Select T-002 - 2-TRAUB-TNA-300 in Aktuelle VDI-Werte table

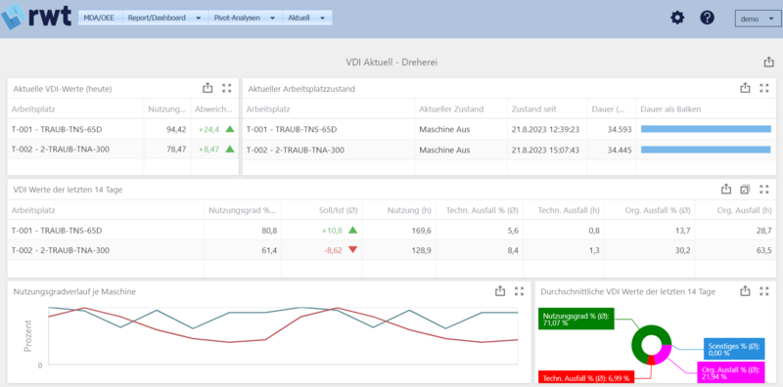coord(61,150)
